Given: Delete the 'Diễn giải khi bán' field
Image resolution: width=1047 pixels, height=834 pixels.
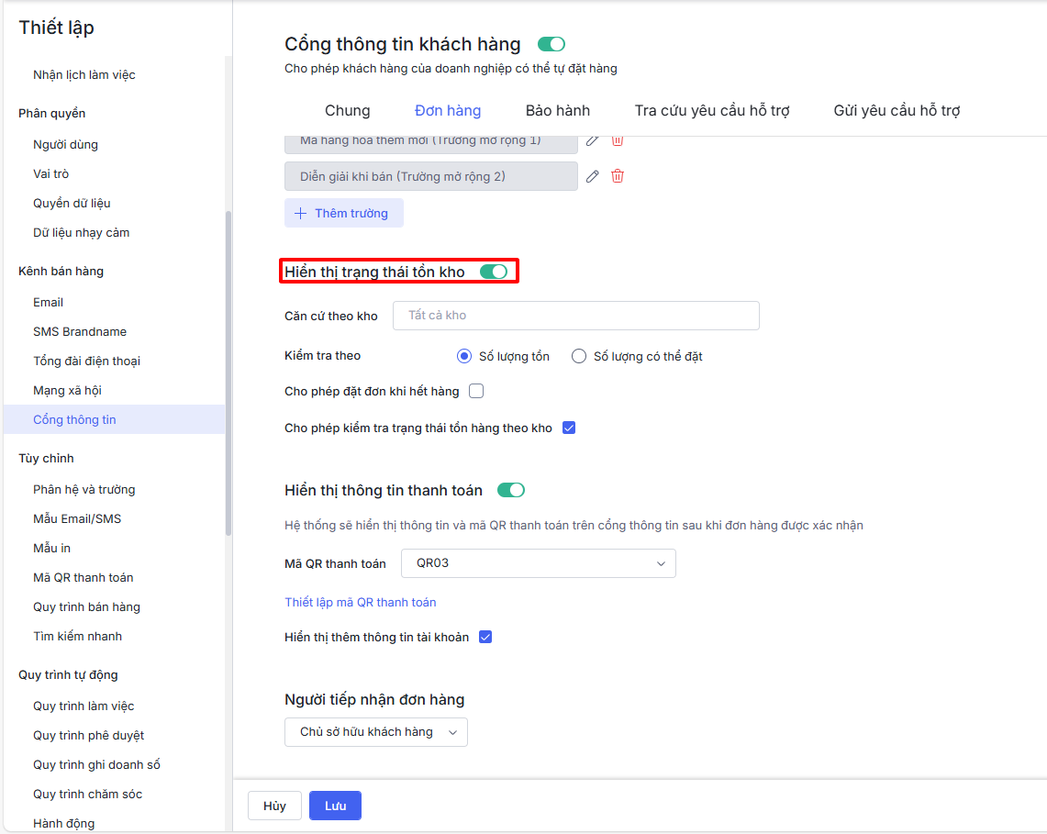Looking at the screenshot, I should pos(618,176).
